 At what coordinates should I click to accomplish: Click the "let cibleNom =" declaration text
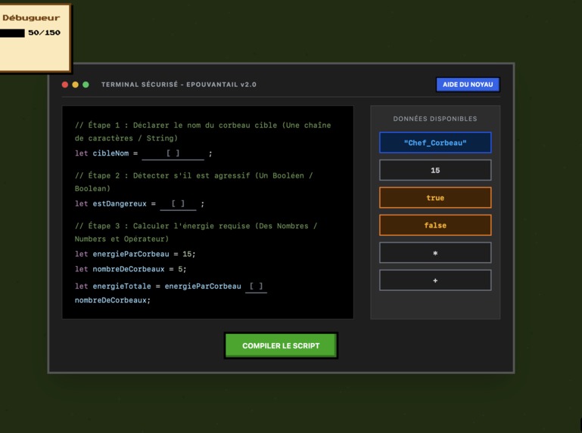(x=106, y=153)
